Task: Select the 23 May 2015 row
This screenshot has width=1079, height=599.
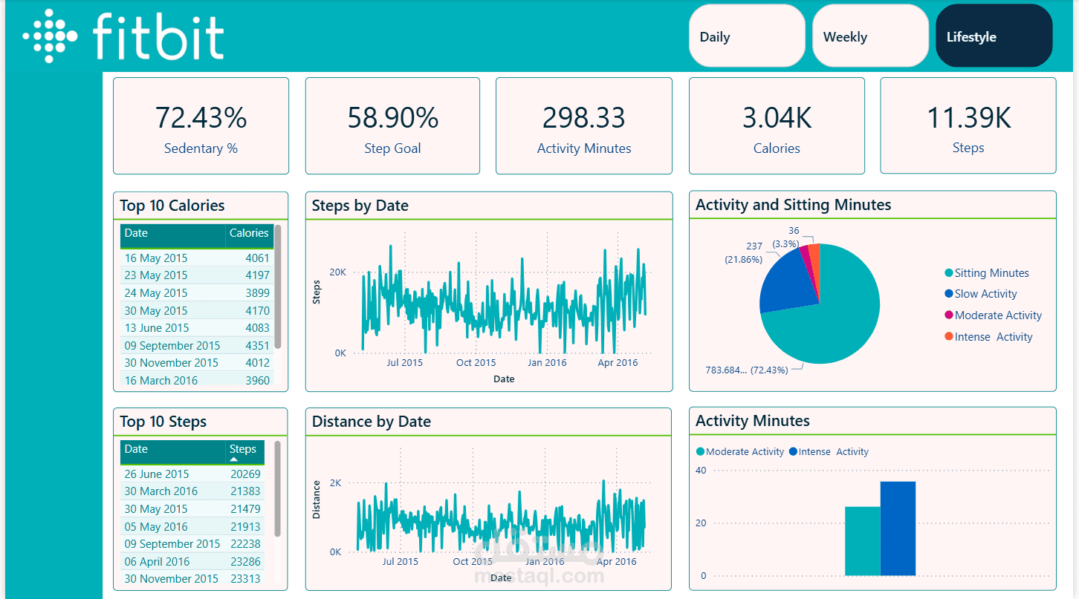Action: click(197, 275)
